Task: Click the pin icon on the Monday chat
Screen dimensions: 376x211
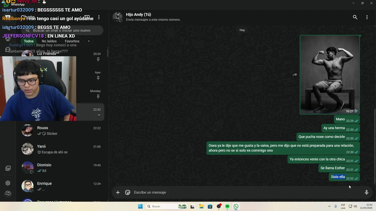Action: (98, 96)
